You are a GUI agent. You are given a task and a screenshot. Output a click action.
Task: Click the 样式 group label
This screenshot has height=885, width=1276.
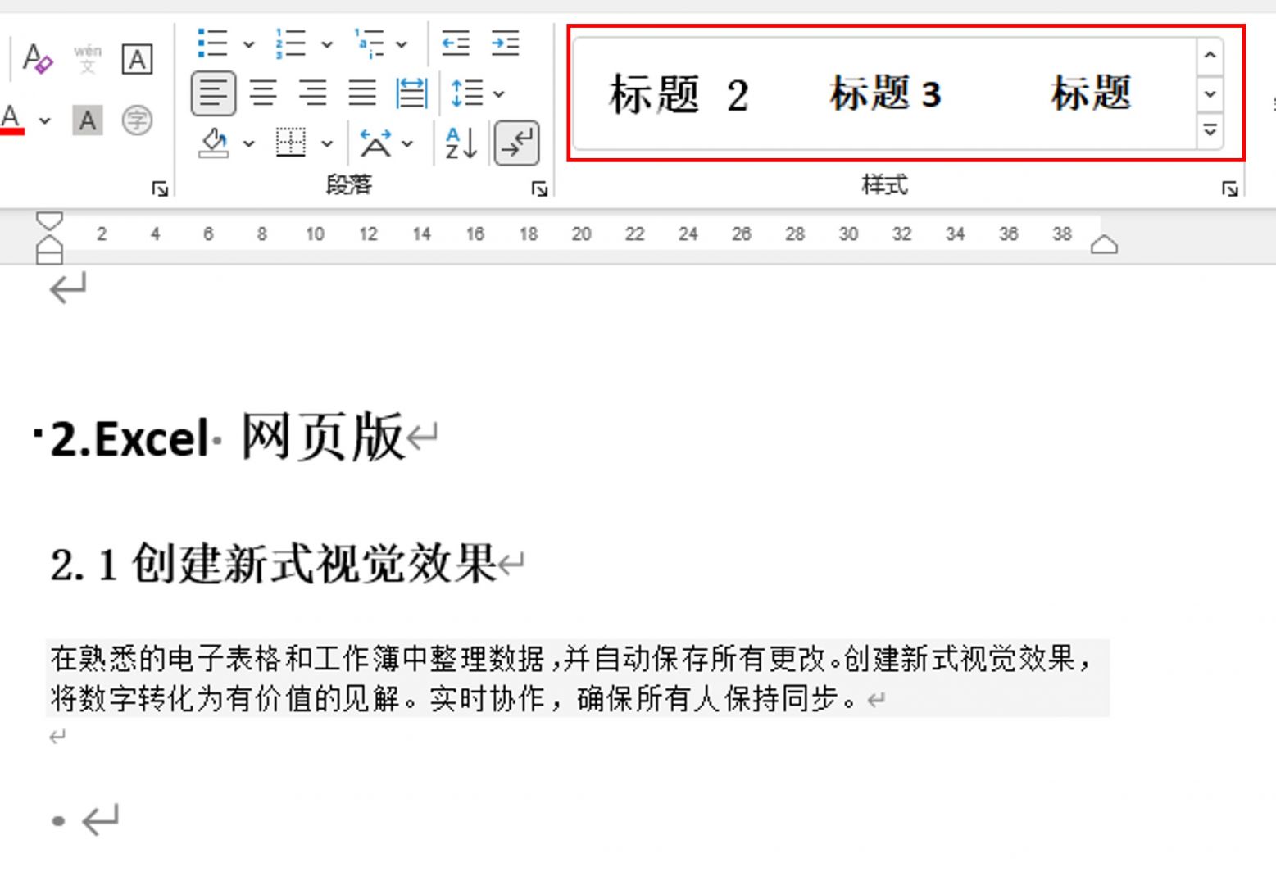coord(885,185)
